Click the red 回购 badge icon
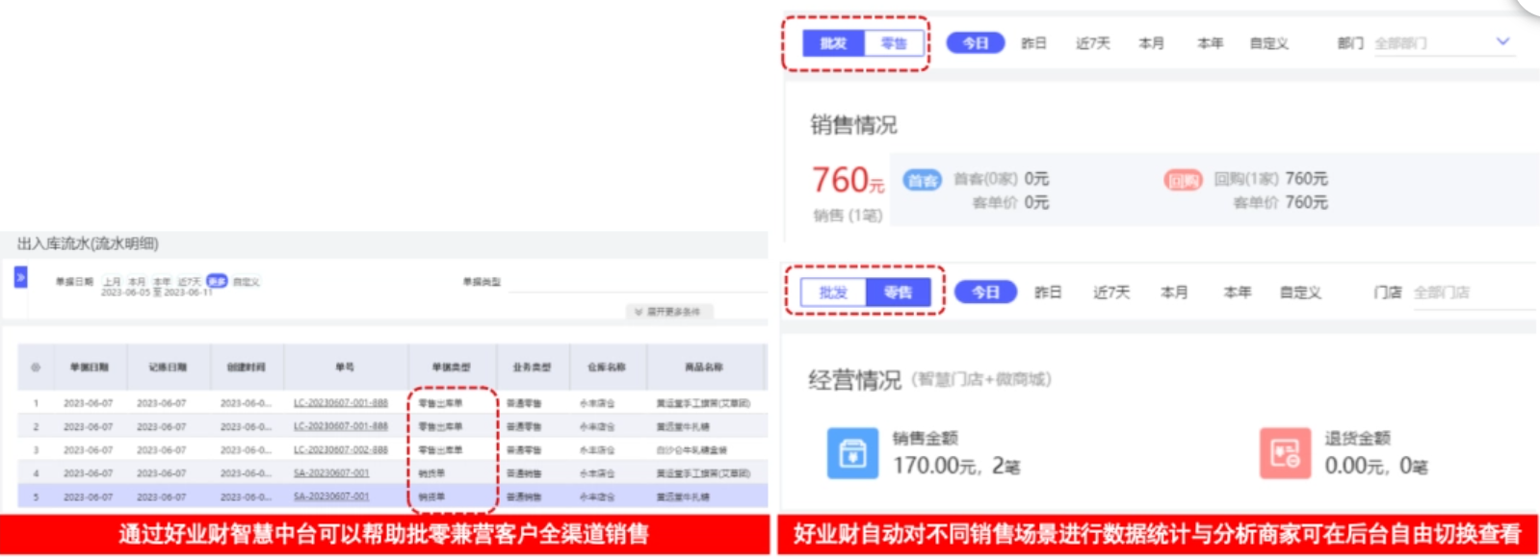The height and width of the screenshot is (560, 1540). coord(1183,180)
